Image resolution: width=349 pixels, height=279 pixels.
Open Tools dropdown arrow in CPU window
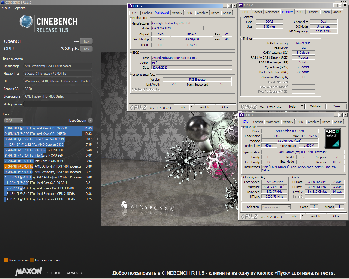point(302,216)
